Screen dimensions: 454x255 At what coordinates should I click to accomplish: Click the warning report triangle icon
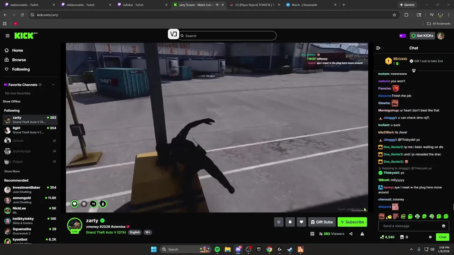tap(362, 234)
